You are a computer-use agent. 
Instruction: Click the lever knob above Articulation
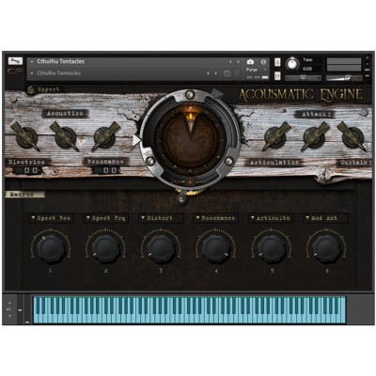(276, 137)
